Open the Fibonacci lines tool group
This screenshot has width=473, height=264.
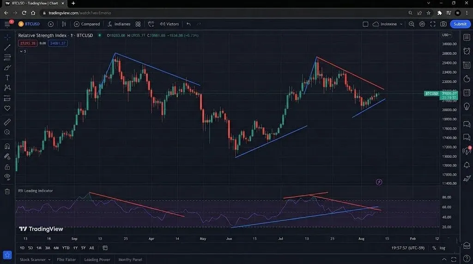coord(7,57)
